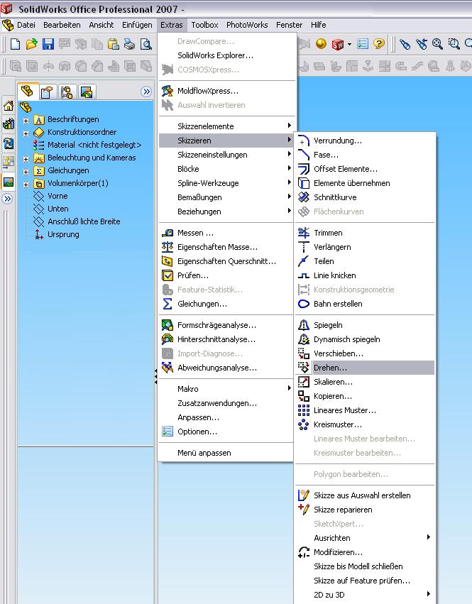Expand the Gleichungen tree node
Image resolution: width=472 pixels, height=604 pixels.
(x=26, y=172)
